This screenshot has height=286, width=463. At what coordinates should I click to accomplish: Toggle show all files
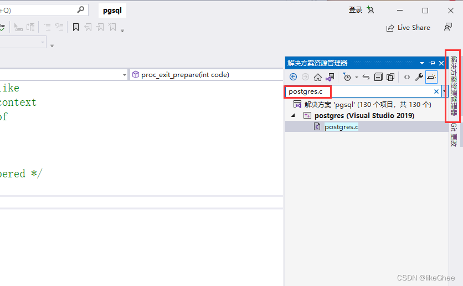pyautogui.click(x=390, y=77)
